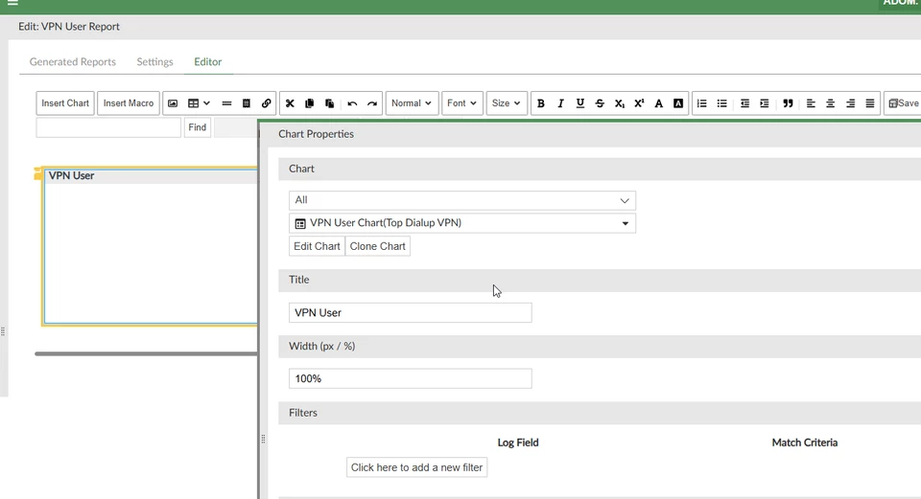The image size is (921, 499).
Task: Insert an image using the image icon
Action: point(173,103)
